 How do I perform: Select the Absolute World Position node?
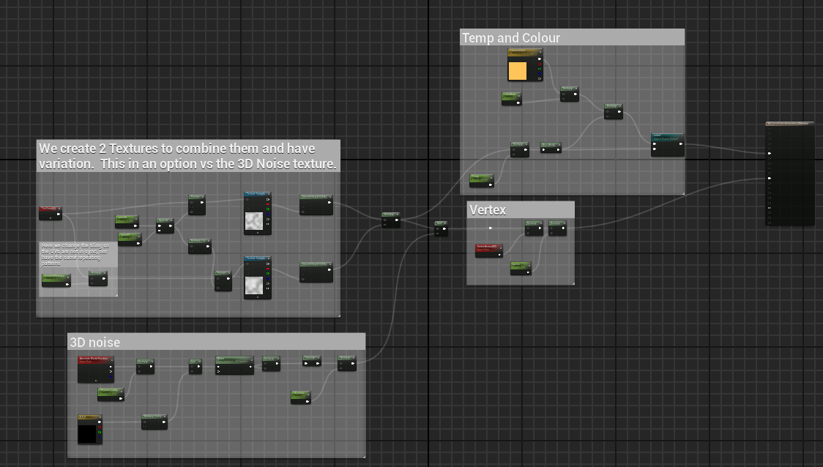95,360
